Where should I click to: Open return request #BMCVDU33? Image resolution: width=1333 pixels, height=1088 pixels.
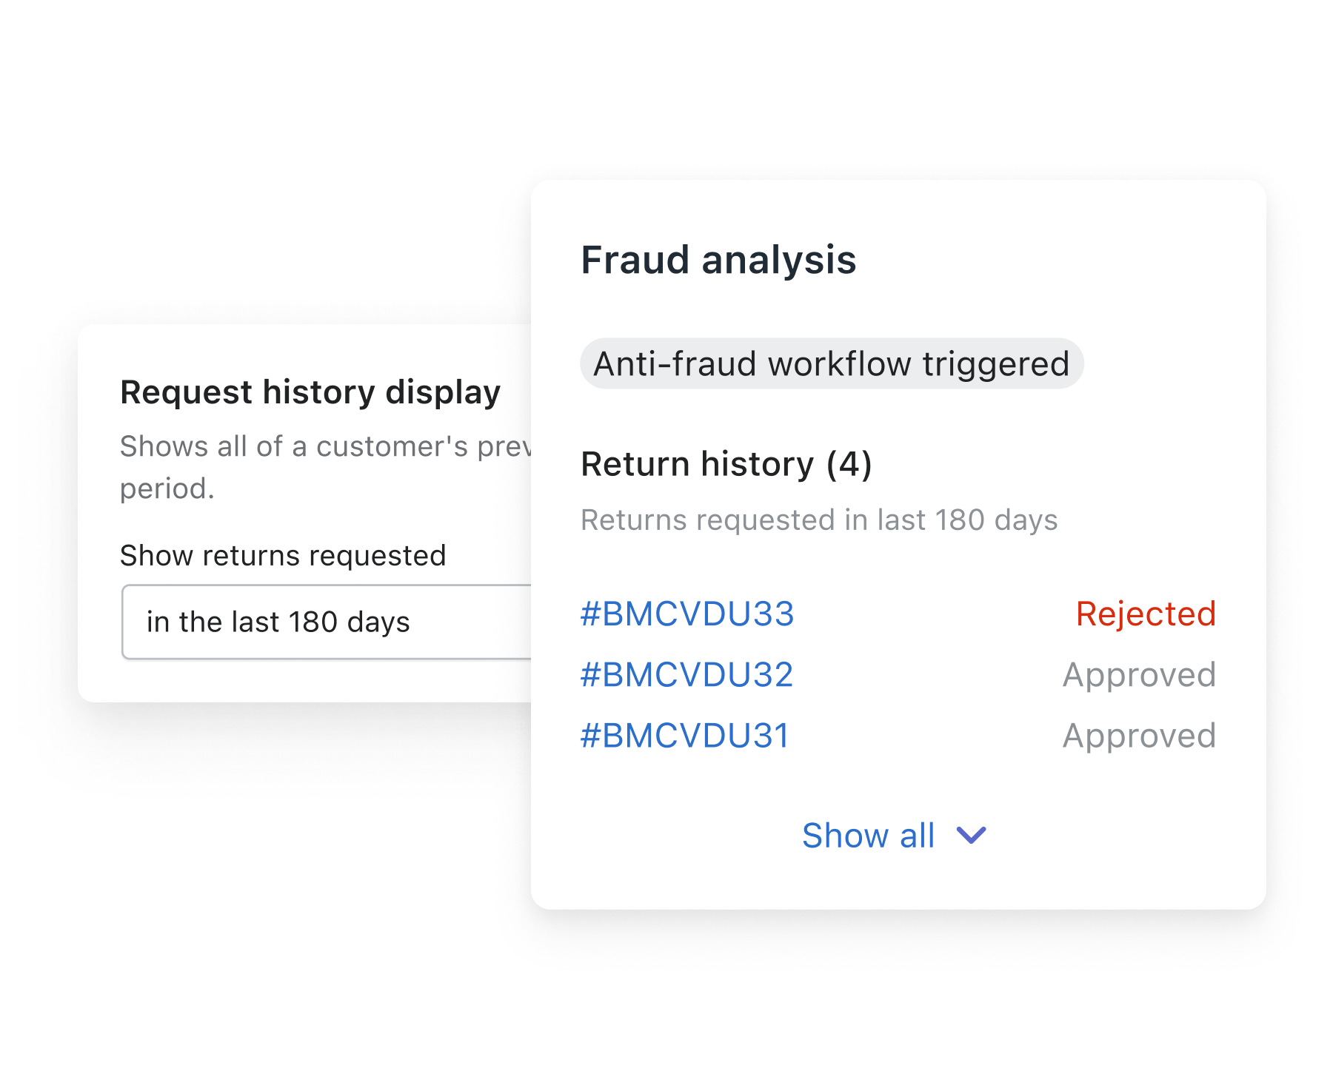pyautogui.click(x=687, y=614)
